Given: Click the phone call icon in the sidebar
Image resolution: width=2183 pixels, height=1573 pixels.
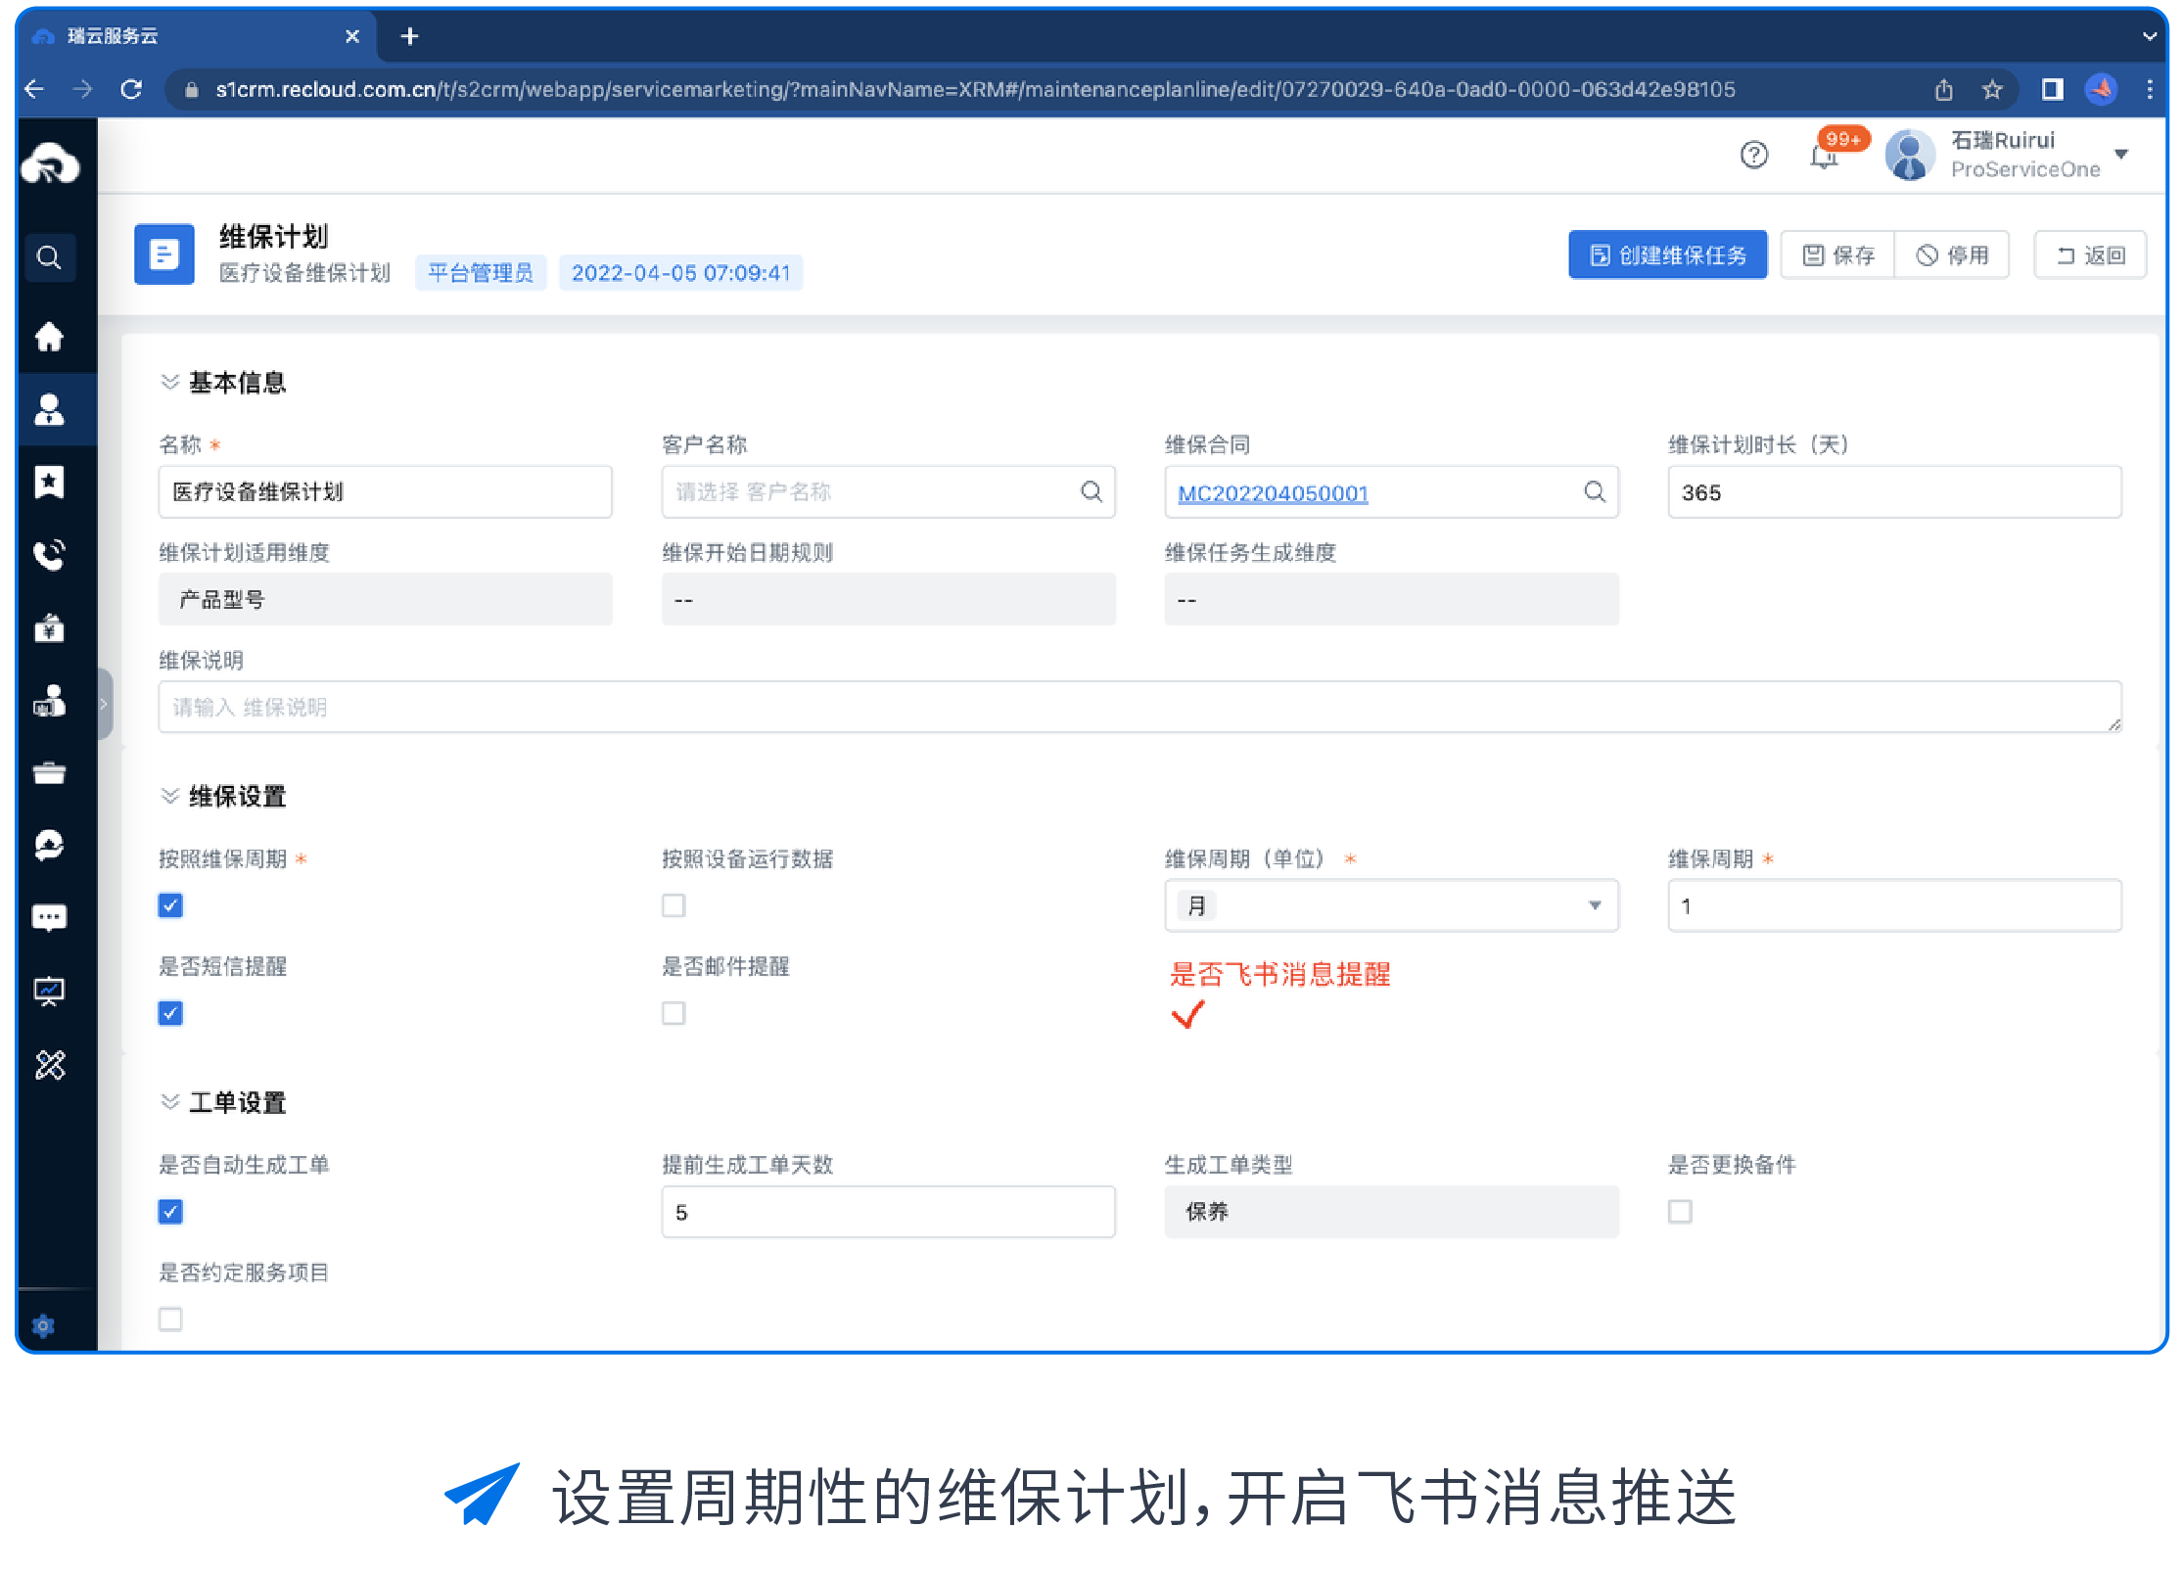Looking at the screenshot, I should (x=49, y=555).
